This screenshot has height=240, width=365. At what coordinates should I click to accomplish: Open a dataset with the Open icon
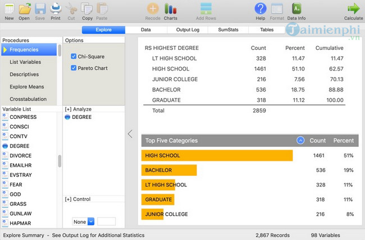click(x=24, y=9)
